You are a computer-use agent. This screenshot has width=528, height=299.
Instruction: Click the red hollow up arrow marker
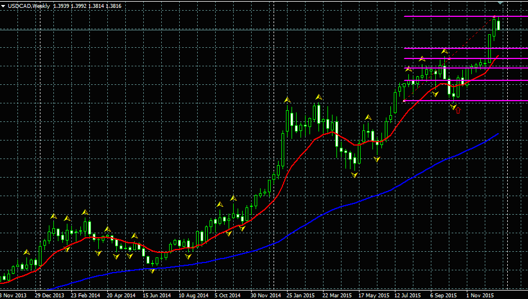458,110
